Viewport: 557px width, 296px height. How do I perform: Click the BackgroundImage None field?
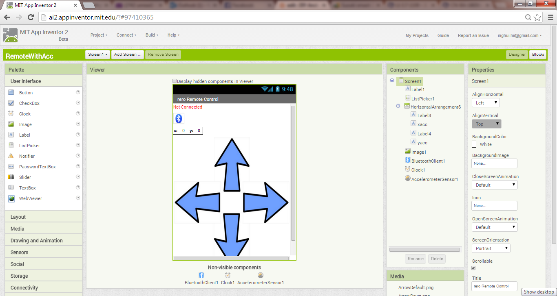(x=495, y=163)
